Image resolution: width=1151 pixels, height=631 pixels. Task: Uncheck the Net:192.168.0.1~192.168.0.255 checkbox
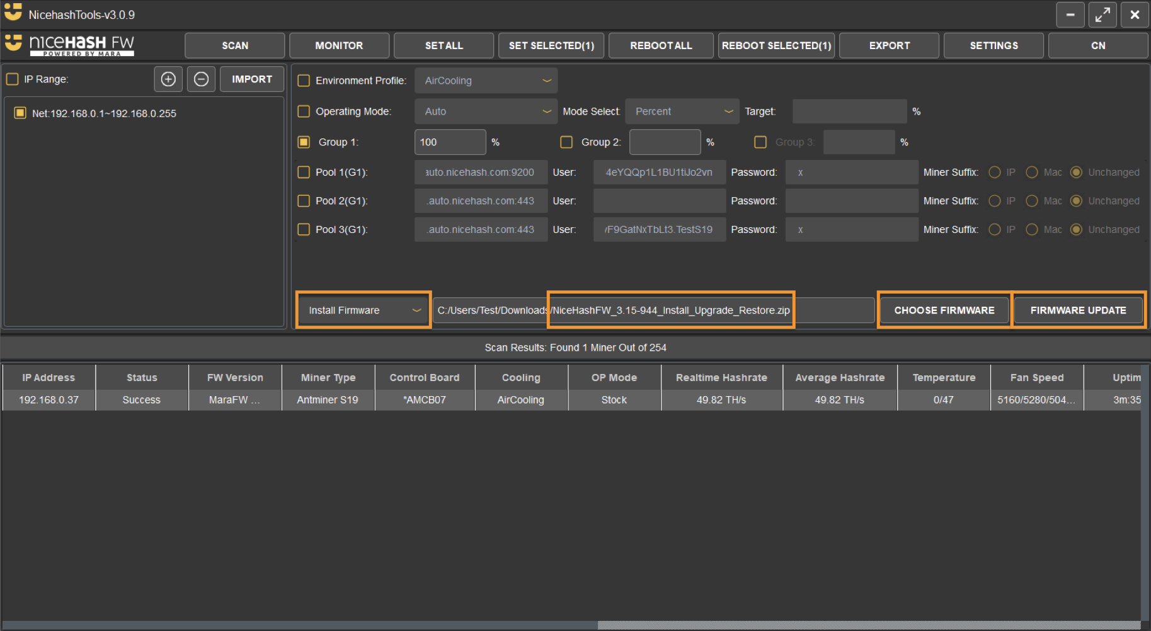click(20, 113)
